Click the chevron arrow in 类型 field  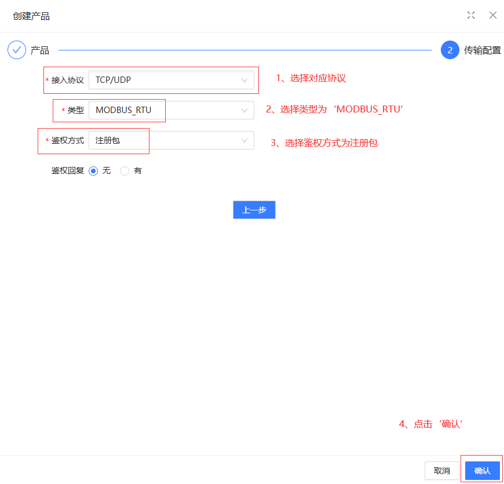point(244,110)
